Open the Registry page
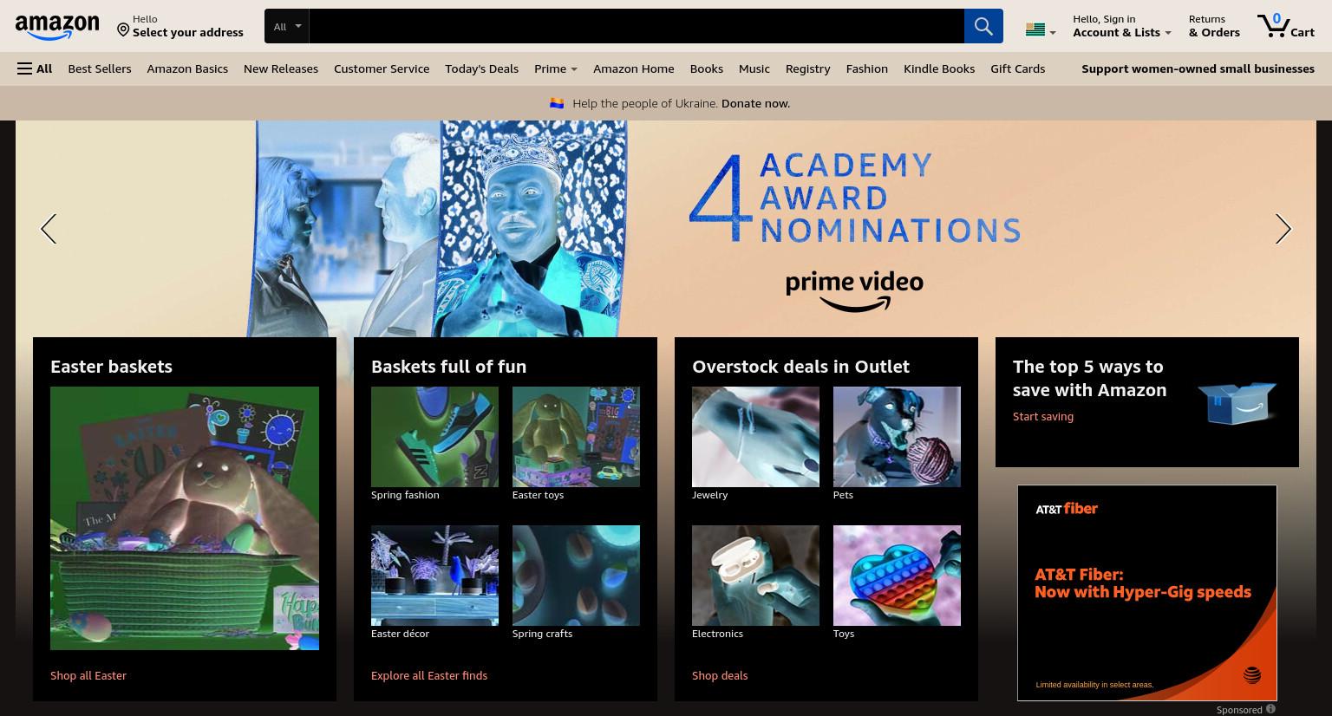This screenshot has height=716, width=1332. tap(808, 68)
